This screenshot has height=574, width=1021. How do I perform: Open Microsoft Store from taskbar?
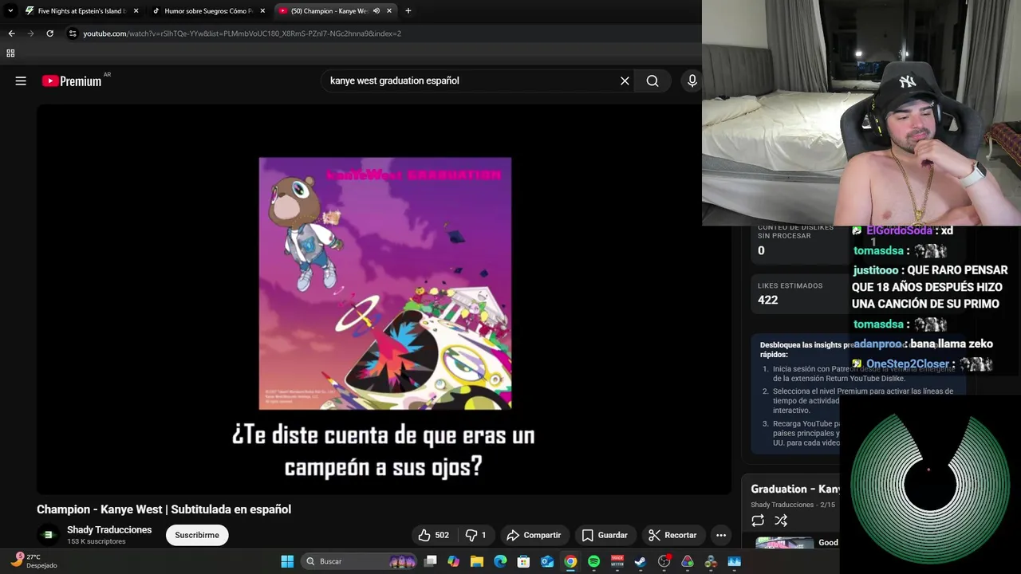523,561
